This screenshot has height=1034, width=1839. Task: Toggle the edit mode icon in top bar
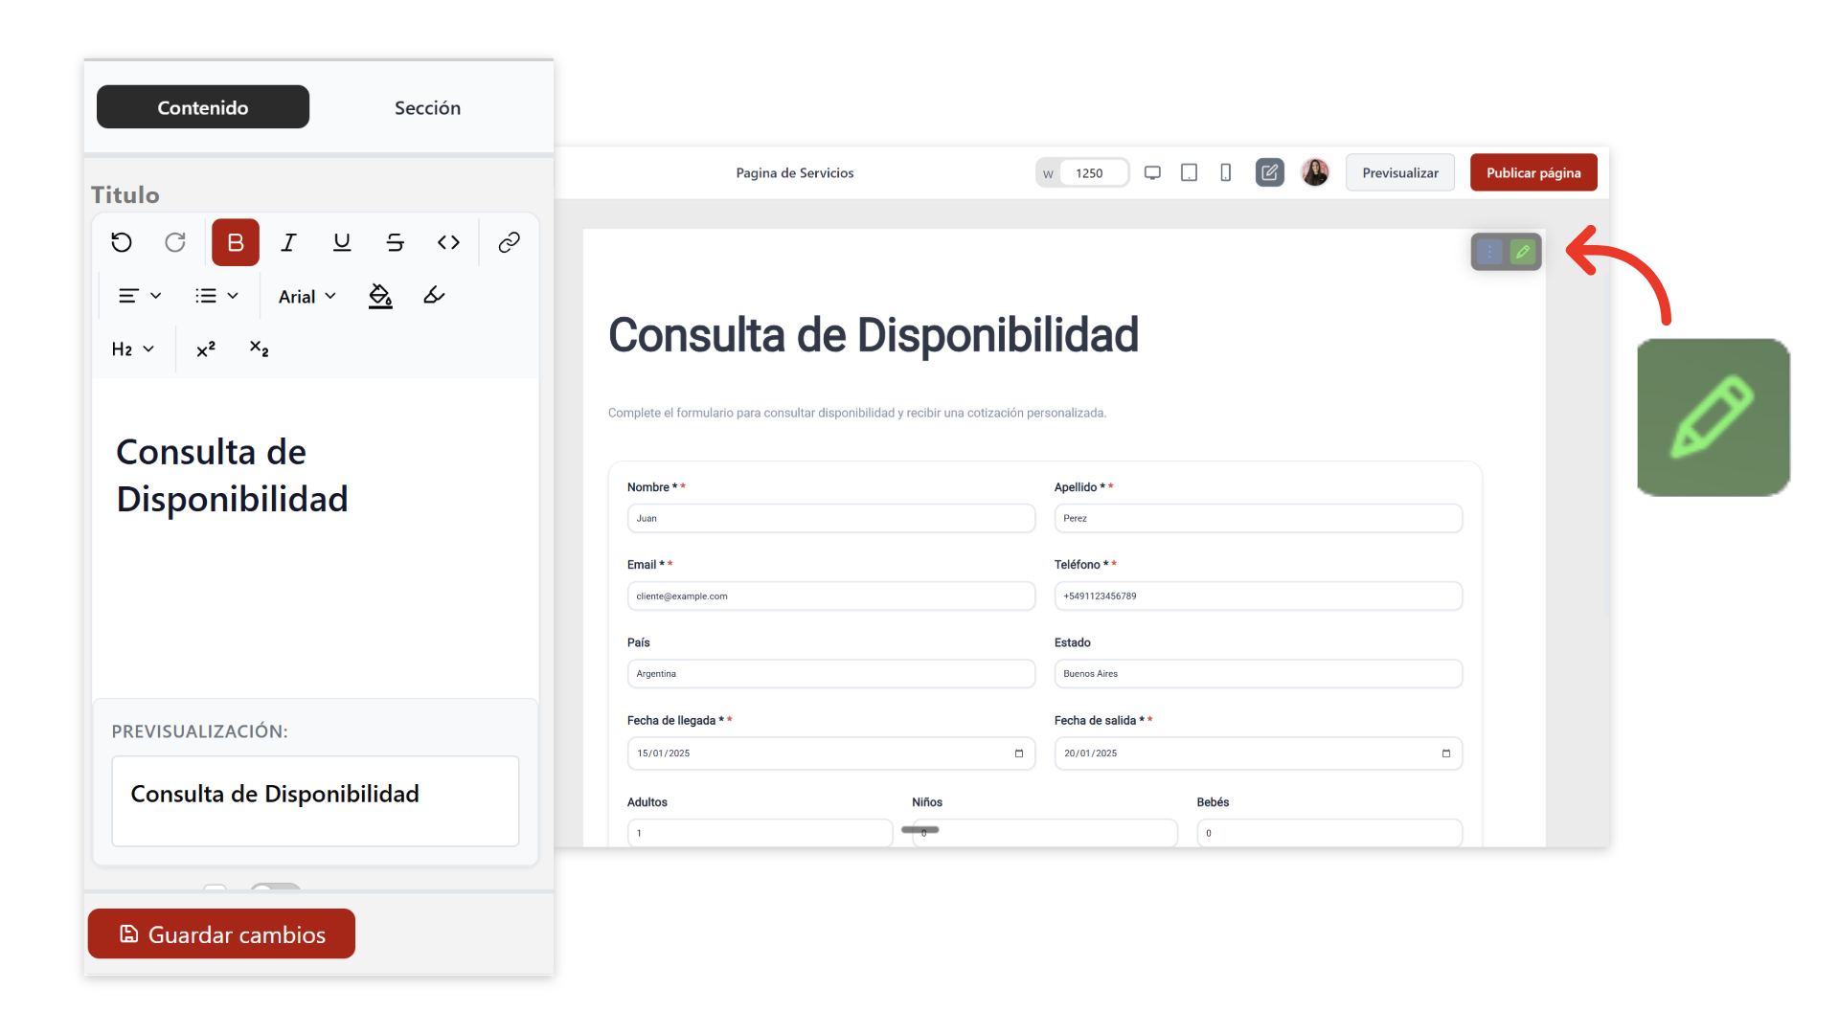[x=1269, y=172]
